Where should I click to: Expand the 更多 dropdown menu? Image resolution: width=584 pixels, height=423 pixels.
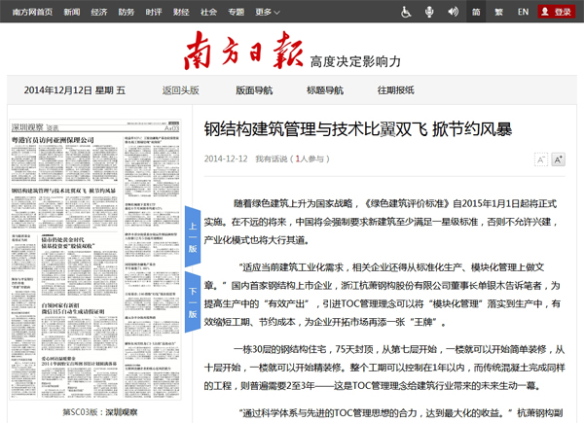click(264, 12)
